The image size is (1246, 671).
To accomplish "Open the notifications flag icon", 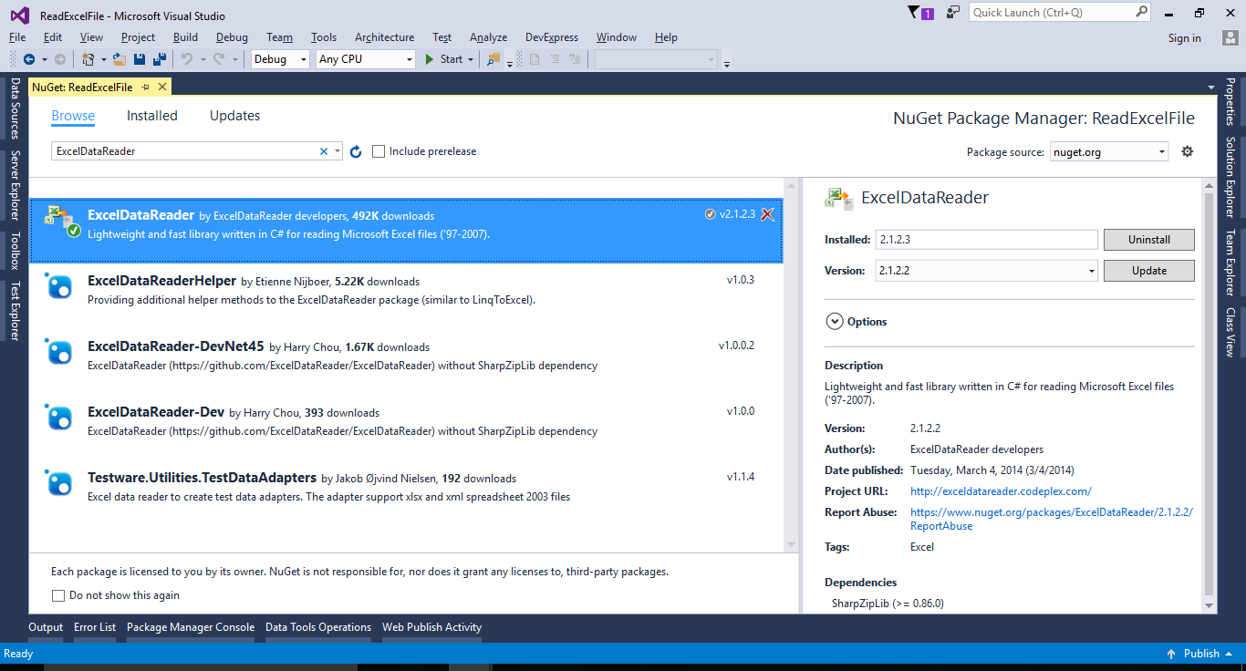I will click(x=914, y=13).
